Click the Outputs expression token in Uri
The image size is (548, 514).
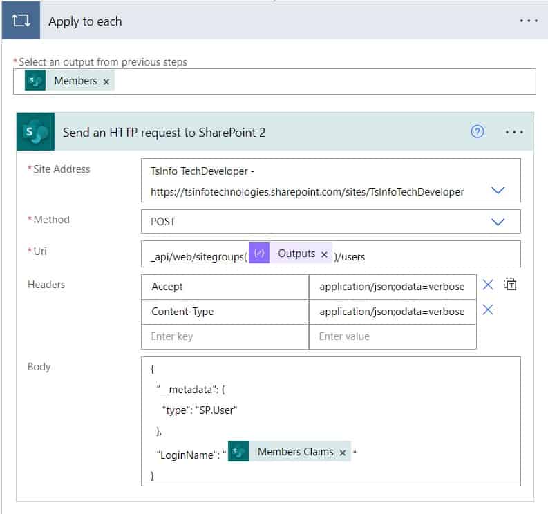click(x=290, y=253)
